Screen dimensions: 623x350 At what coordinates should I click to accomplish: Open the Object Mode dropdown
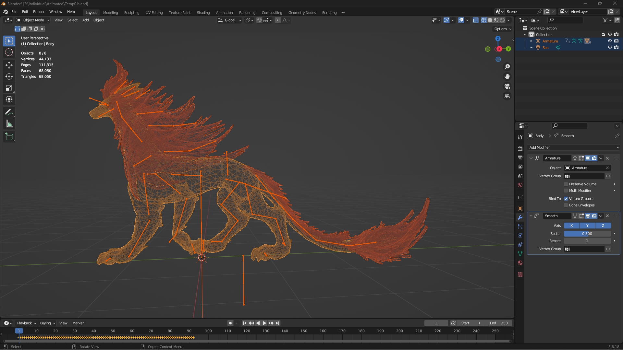pyautogui.click(x=33, y=20)
